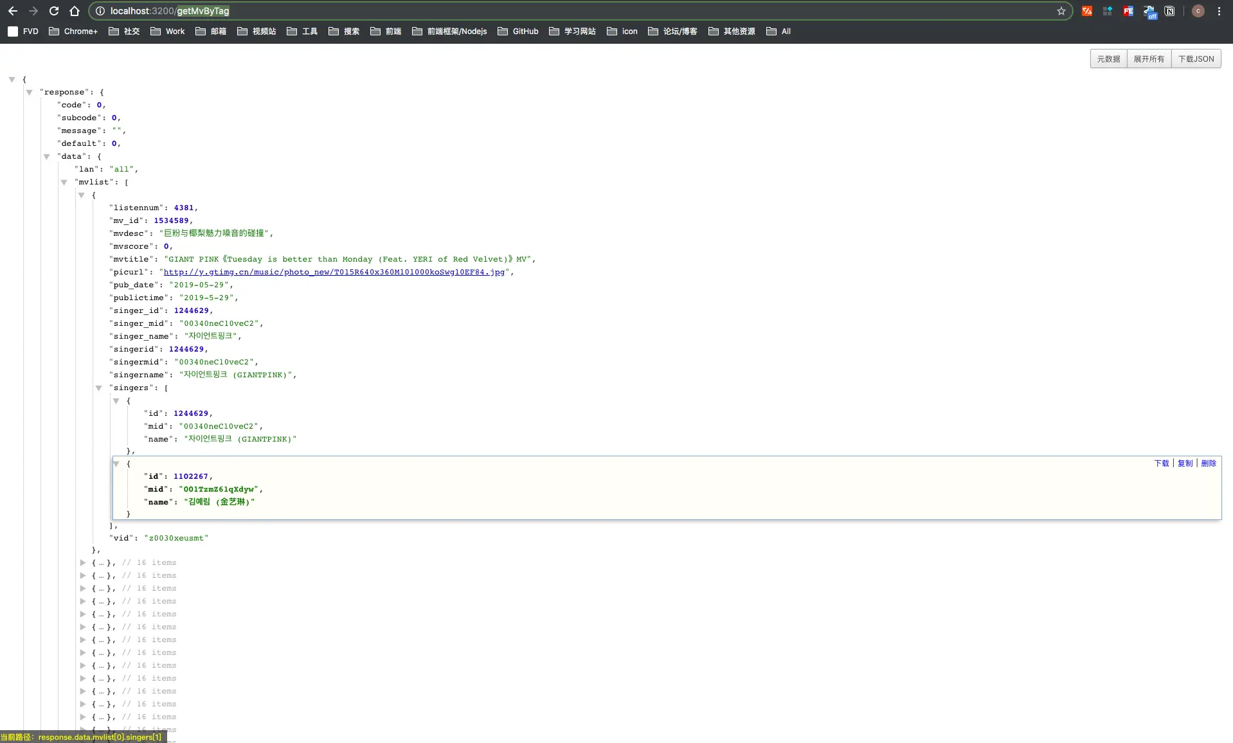Screen dimensions: 1233x743
Task: Open the orange code extension icon
Action: (1087, 11)
